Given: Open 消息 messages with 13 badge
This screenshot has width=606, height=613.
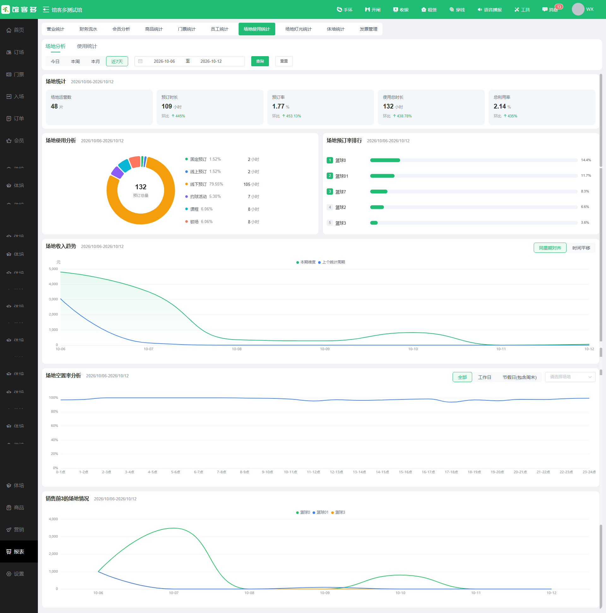Looking at the screenshot, I should [x=552, y=9].
